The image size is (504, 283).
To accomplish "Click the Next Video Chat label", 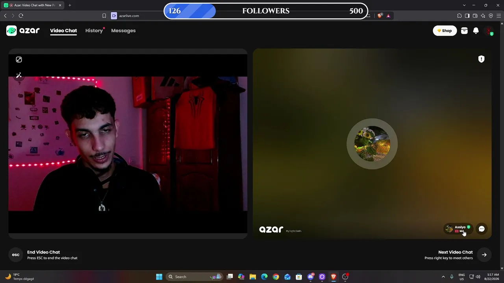I will [455, 252].
